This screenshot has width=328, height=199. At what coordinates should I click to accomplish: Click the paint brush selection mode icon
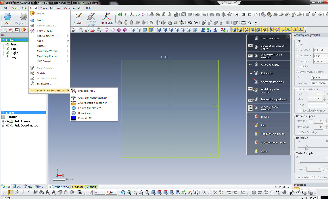[35, 192]
